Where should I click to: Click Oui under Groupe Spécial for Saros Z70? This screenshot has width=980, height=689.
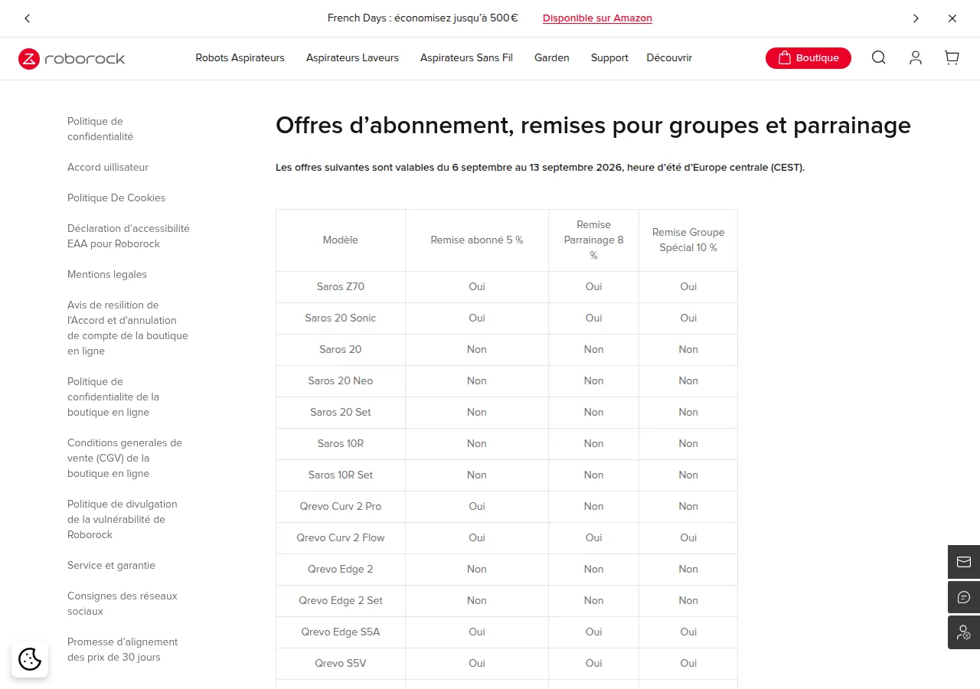pos(688,286)
